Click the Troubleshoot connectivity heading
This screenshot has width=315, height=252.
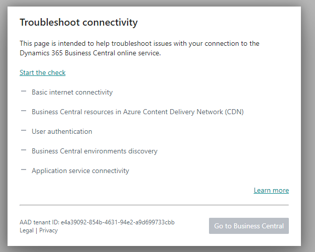pyautogui.click(x=78, y=23)
